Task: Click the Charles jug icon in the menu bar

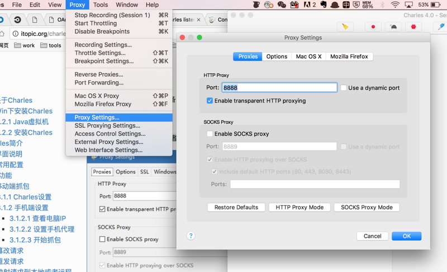Action: point(256,4)
